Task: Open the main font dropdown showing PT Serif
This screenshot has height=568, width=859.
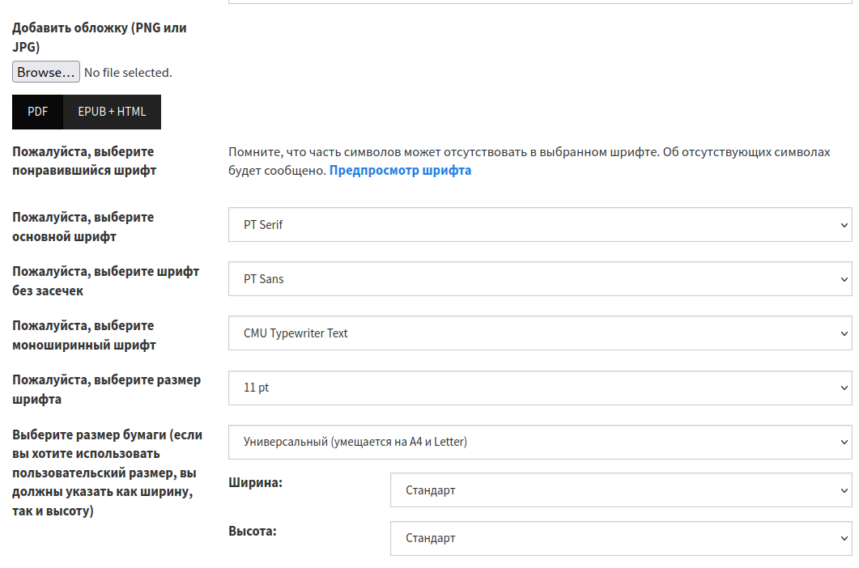Action: pyautogui.click(x=540, y=225)
